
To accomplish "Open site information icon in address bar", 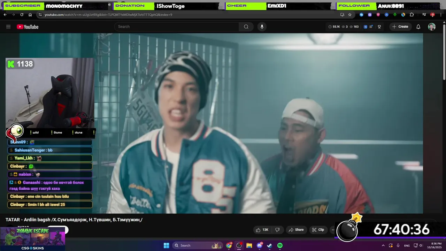I will 40,15.
